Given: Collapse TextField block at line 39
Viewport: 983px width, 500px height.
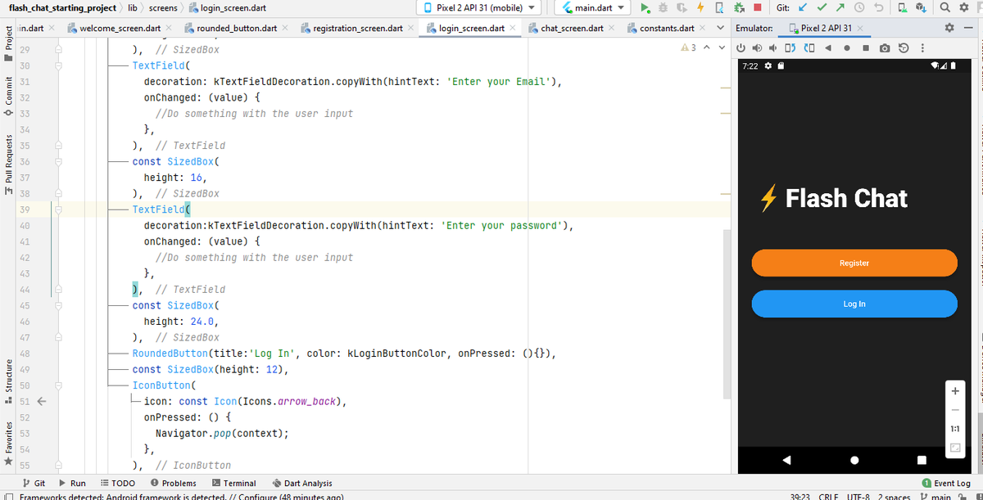Looking at the screenshot, I should pos(59,209).
